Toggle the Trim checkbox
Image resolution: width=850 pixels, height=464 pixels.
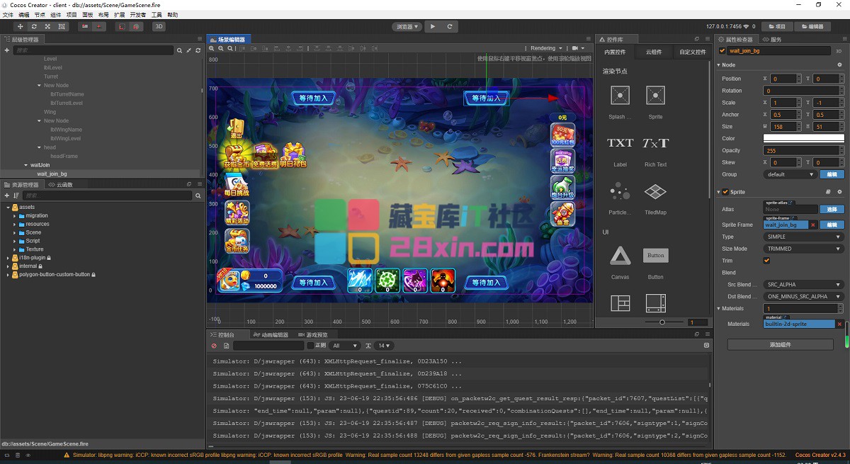(x=766, y=261)
